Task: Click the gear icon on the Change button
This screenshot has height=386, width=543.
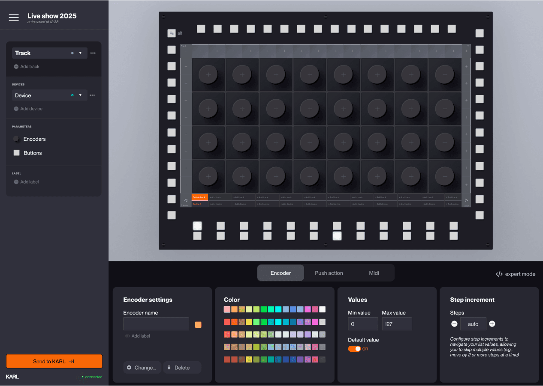Action: (x=130, y=368)
